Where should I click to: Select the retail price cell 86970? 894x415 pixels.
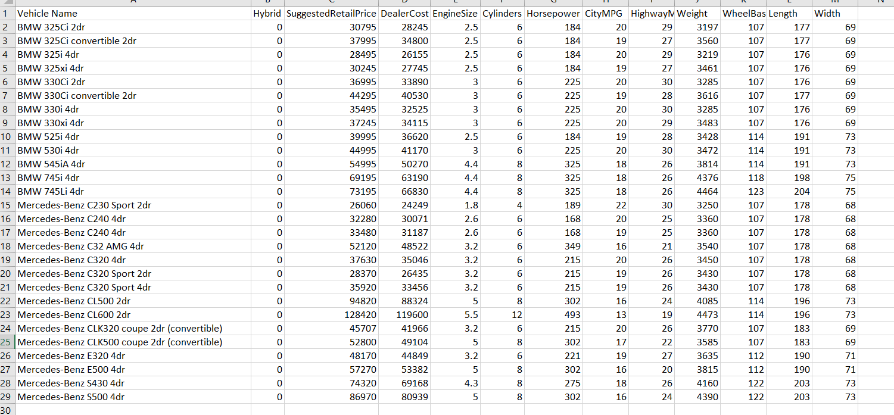[331, 397]
